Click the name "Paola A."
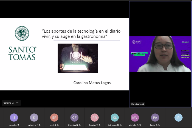Image resolution: width=192 pixels, height=128 pixels. [x=154, y=125]
